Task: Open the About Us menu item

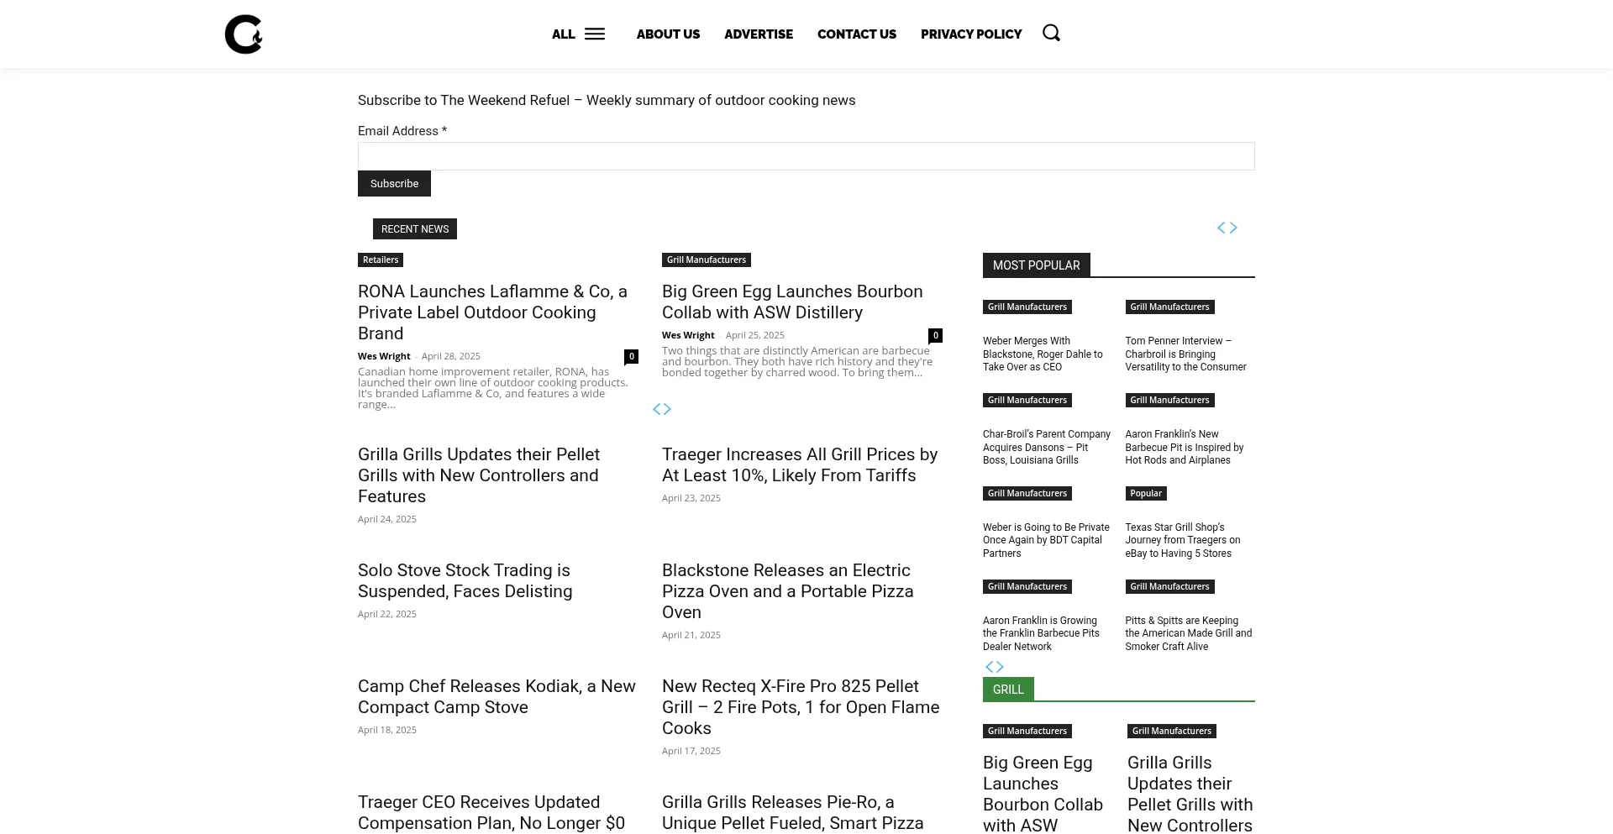Action: [x=668, y=34]
